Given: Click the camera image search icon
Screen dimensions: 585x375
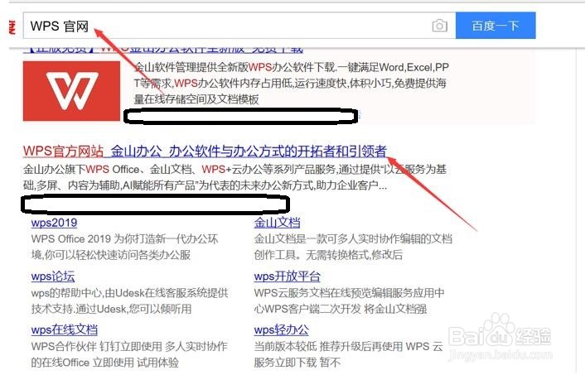Looking at the screenshot, I should 439,26.
